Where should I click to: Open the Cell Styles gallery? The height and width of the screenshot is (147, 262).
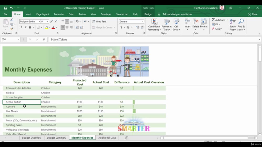[x=176, y=25]
